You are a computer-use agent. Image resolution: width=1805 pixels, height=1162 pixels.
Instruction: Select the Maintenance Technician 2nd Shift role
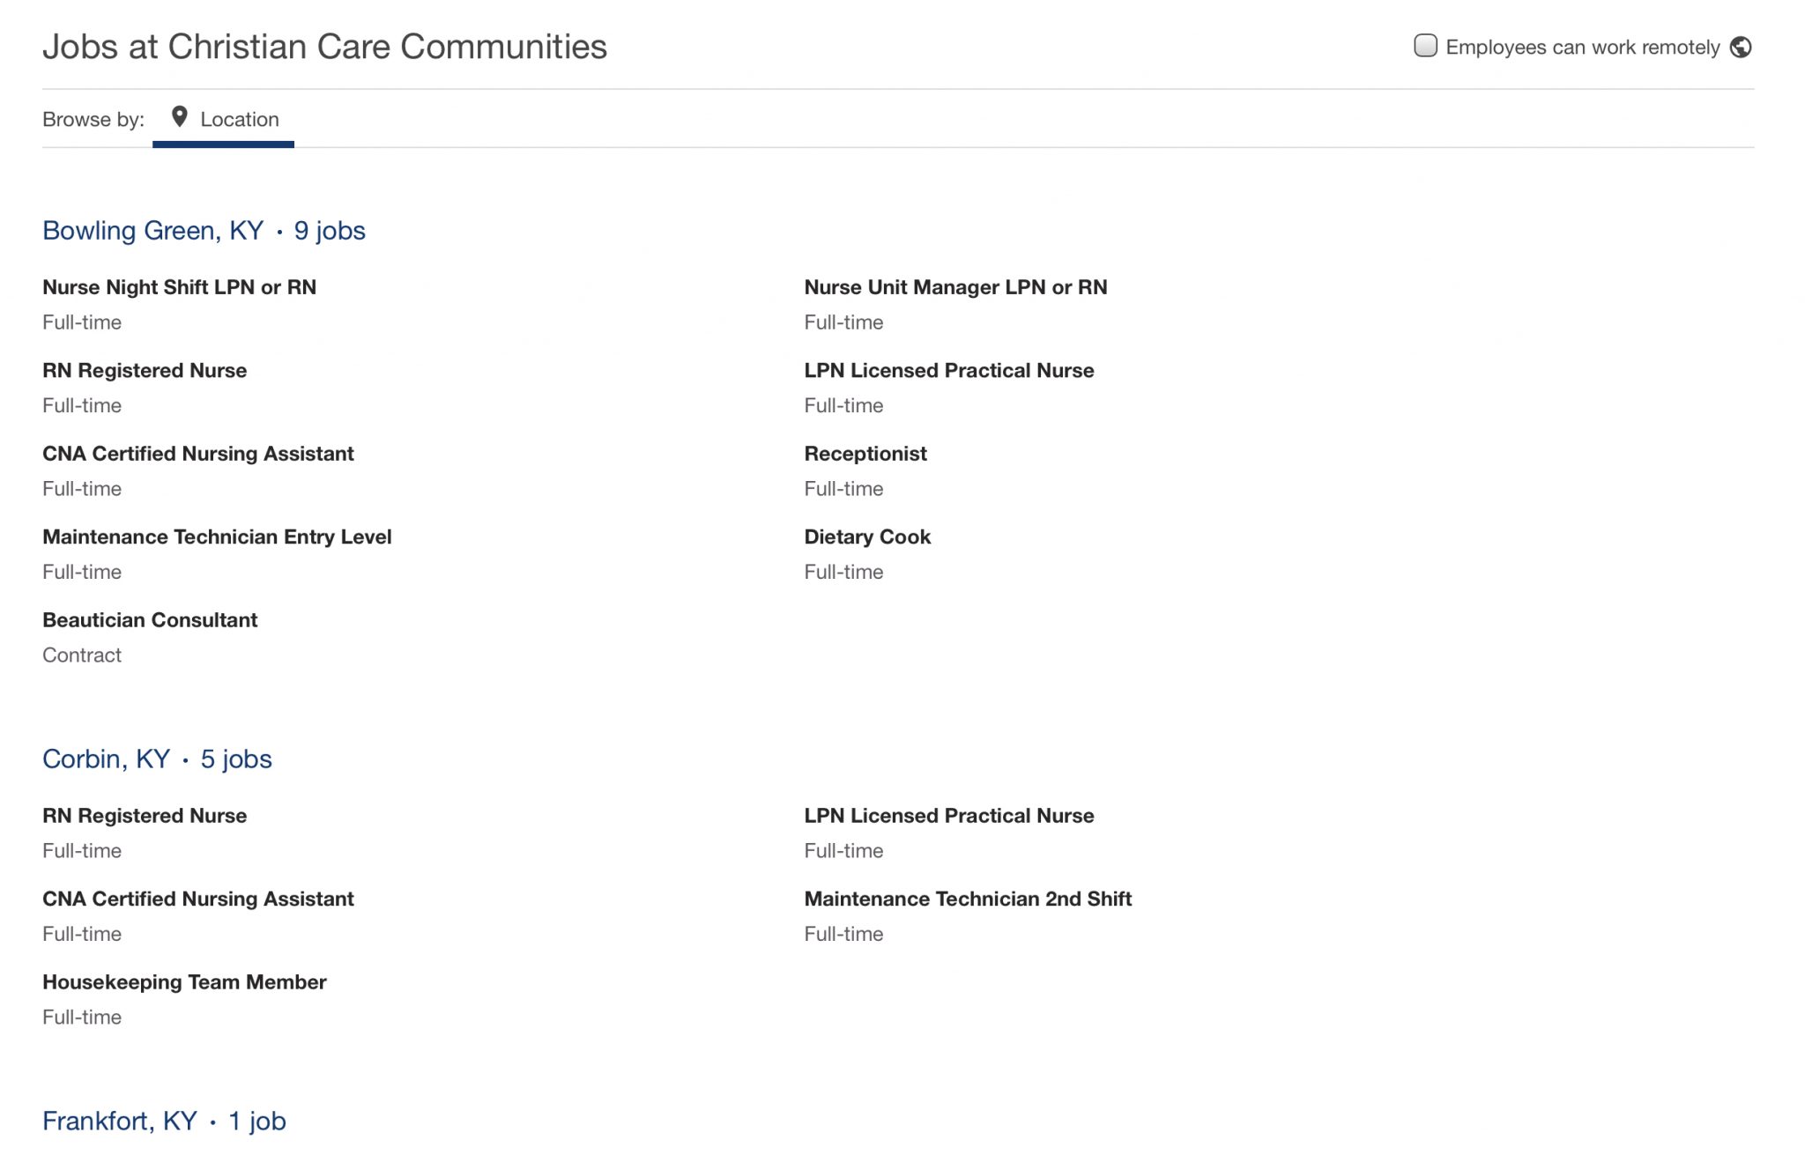tap(968, 899)
